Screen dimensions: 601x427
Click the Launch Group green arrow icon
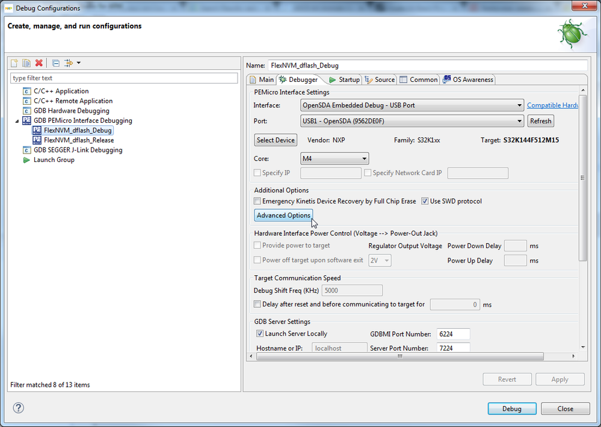26,160
